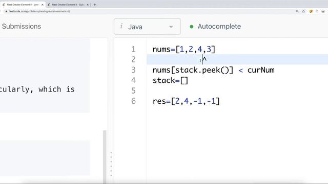This screenshot has width=328, height=184.
Task: Bookmark this page with the star icon
Action: (x=303, y=11)
